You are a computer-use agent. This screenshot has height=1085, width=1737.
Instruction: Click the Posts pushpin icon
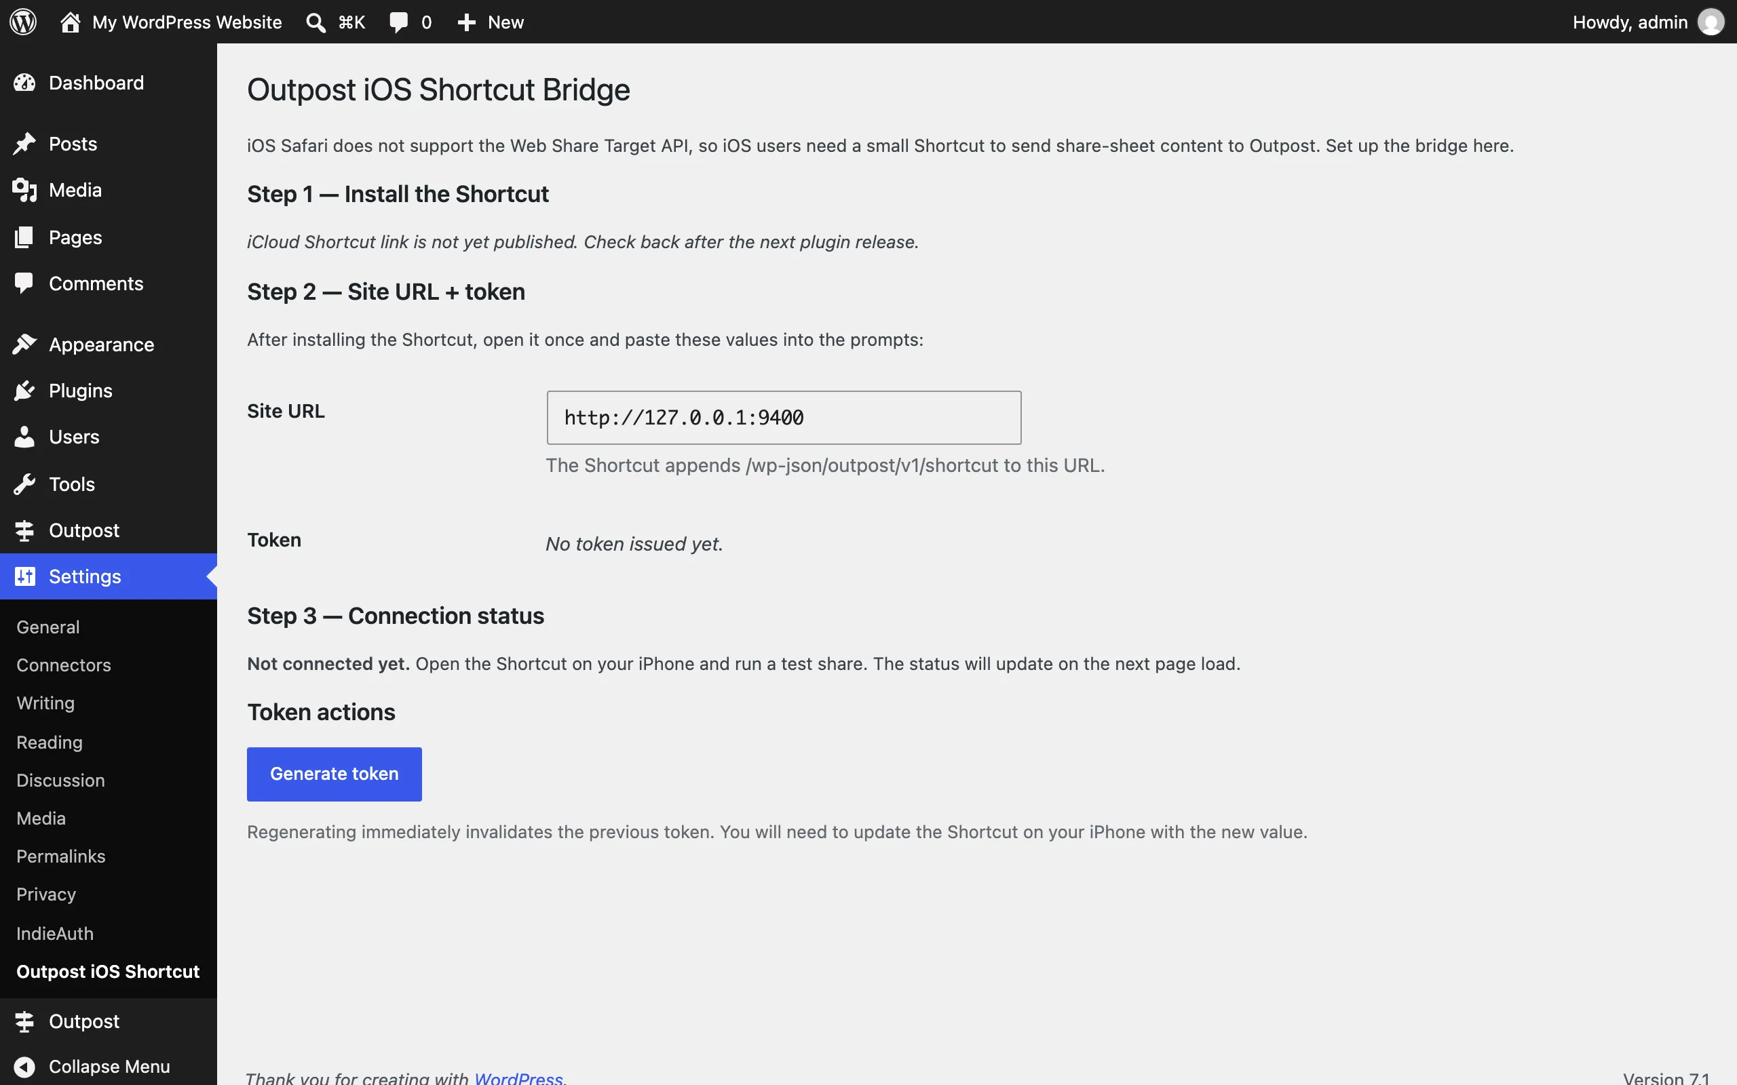point(24,144)
